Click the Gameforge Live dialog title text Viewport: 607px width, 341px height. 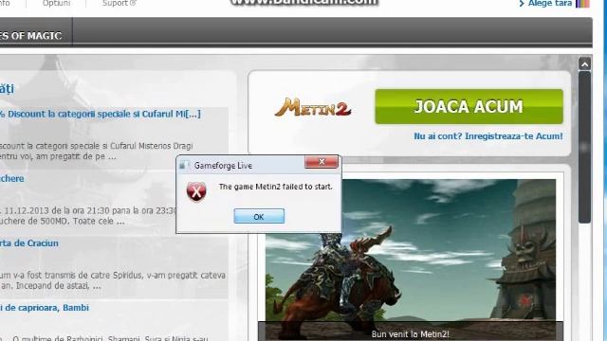point(223,166)
